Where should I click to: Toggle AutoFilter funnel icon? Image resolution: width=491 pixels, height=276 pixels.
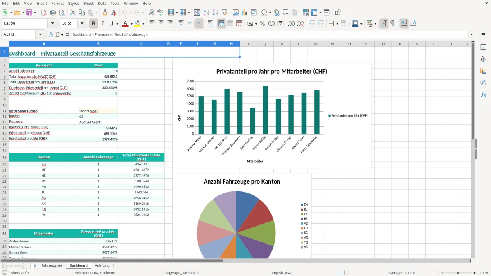click(224, 13)
